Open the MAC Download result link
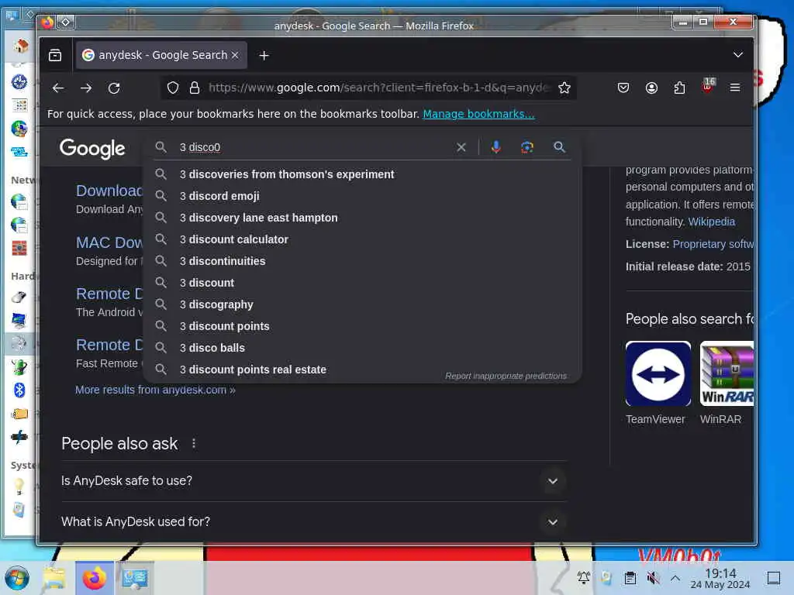 click(x=109, y=242)
